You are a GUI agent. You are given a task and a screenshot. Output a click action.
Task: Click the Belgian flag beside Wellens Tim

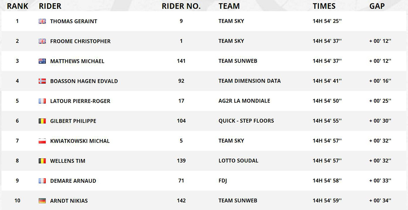pos(42,161)
